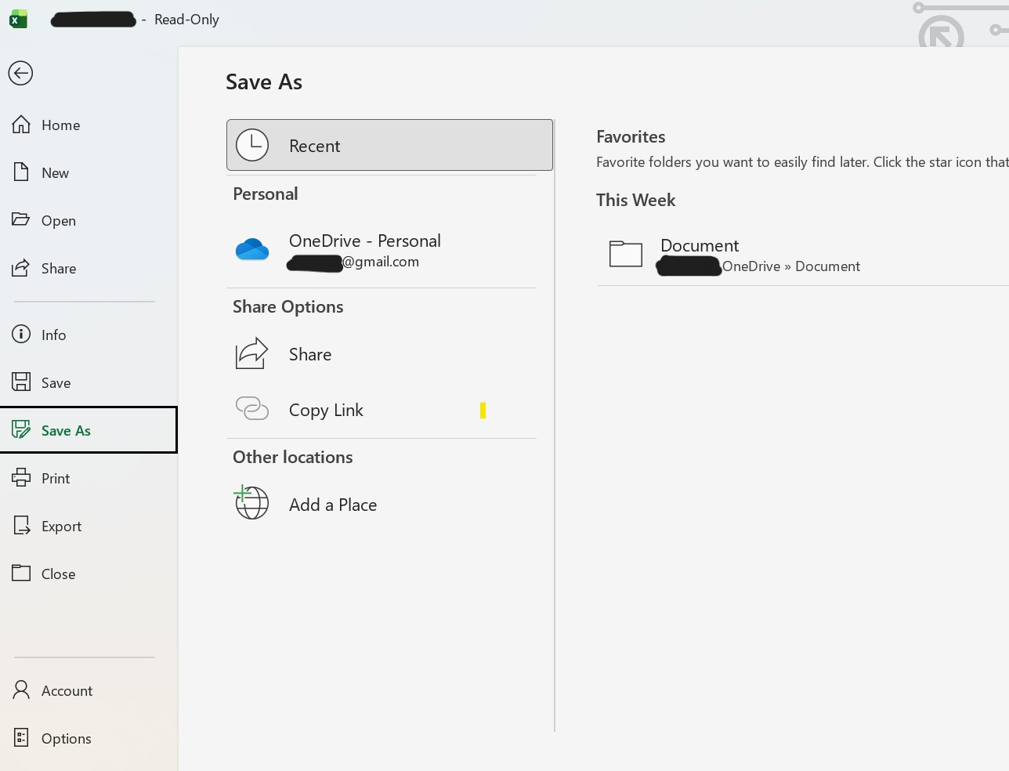1009x771 pixels.
Task: Click the sidebar Share icon
Action: point(21,268)
